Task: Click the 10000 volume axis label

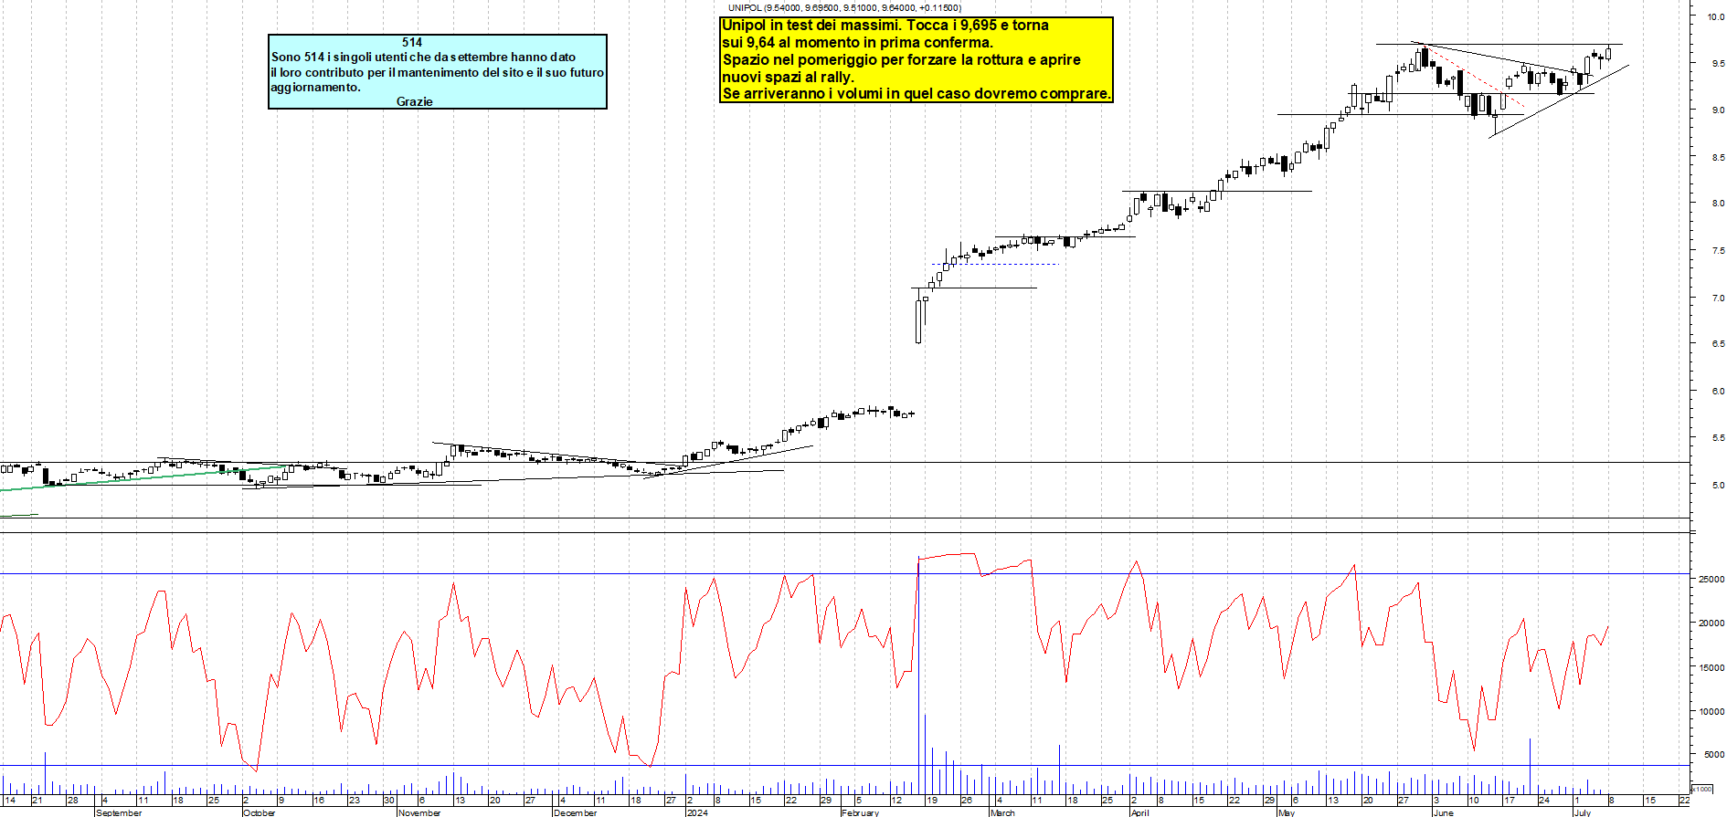Action: pos(1711,711)
